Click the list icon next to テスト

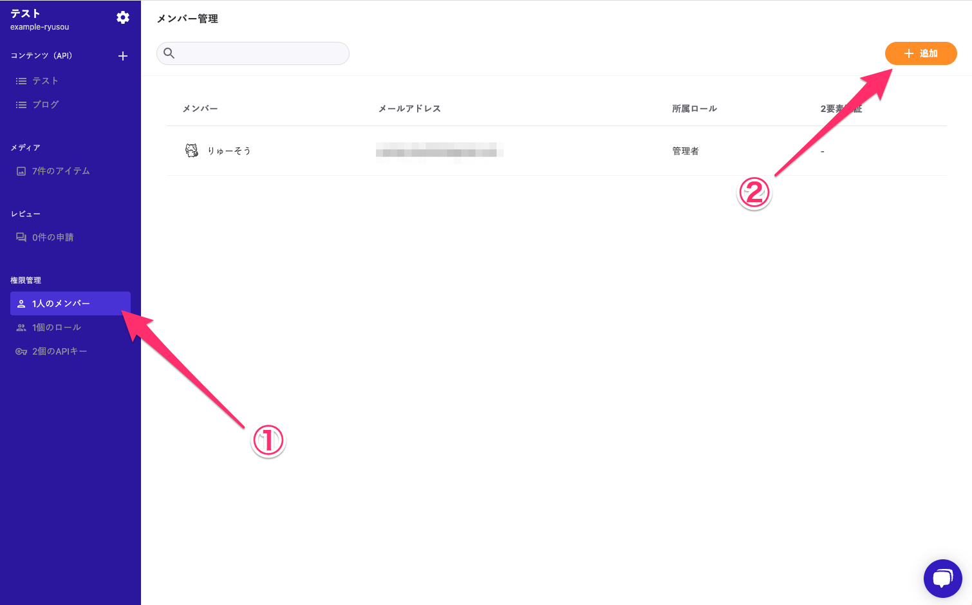pyautogui.click(x=21, y=81)
